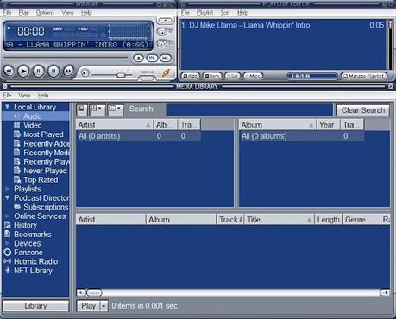The width and height of the screenshot is (396, 319).
Task: Open the Most Played smart view
Action: (43, 134)
